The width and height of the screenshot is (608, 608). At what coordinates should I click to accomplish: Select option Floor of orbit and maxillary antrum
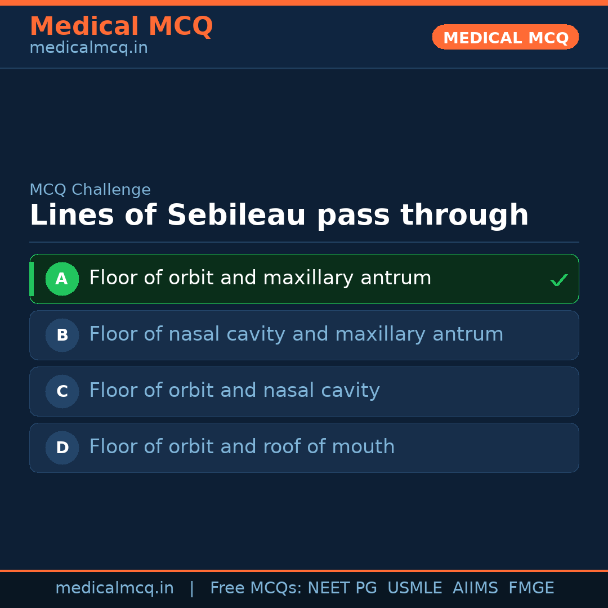260,278
